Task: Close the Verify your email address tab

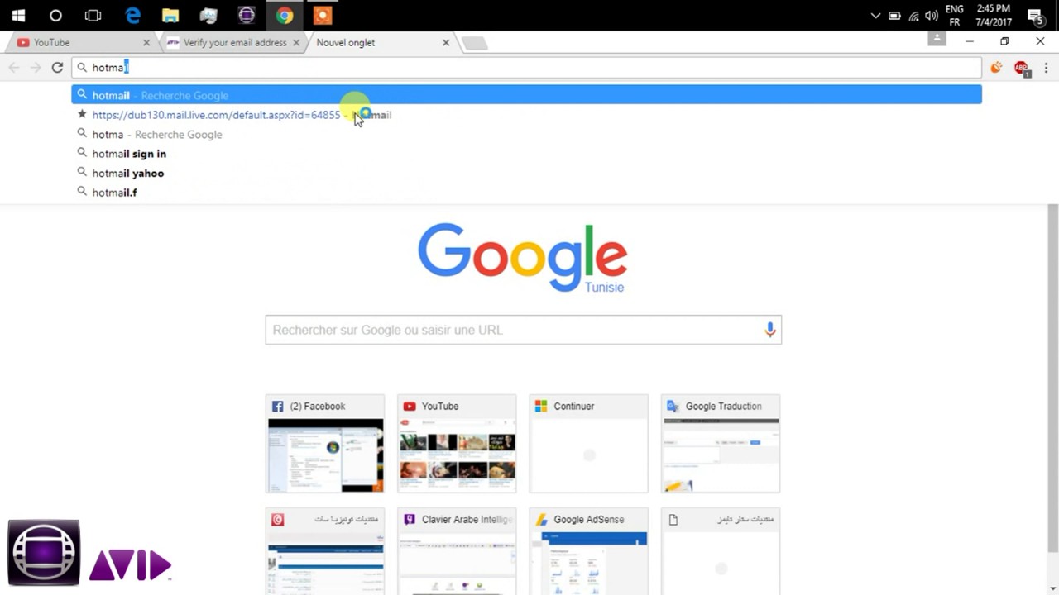Action: click(x=295, y=42)
